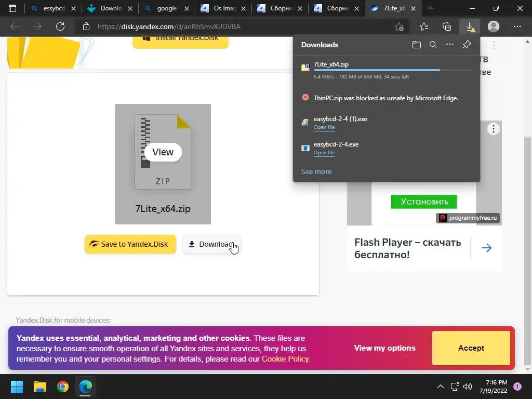Viewport: 532px width, 399px height.
Task: Accept the Yandex cookies
Action: 471,348
